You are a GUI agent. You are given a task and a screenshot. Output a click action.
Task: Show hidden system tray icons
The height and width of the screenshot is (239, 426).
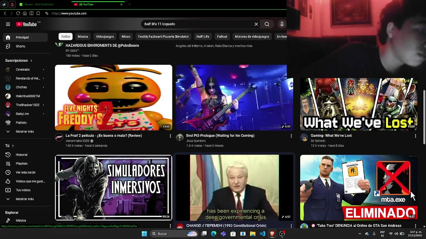[x=360, y=234]
